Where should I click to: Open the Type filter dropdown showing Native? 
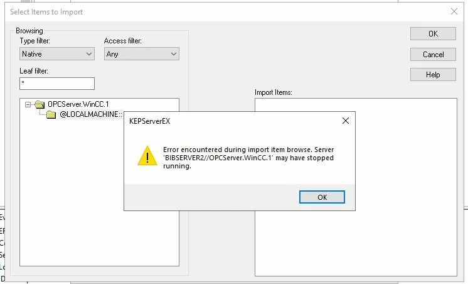tap(57, 54)
